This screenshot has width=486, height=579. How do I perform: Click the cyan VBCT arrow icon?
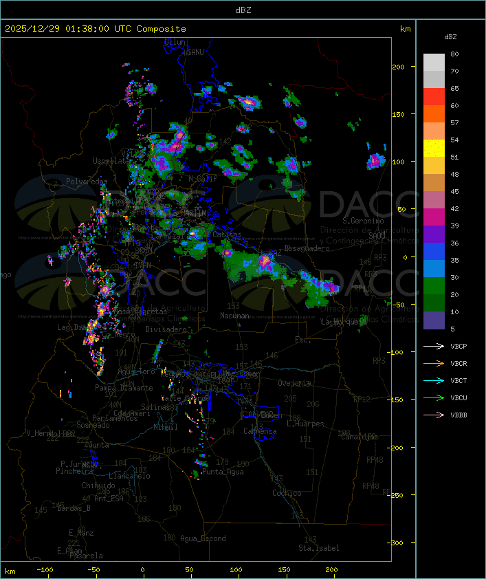pos(434,380)
